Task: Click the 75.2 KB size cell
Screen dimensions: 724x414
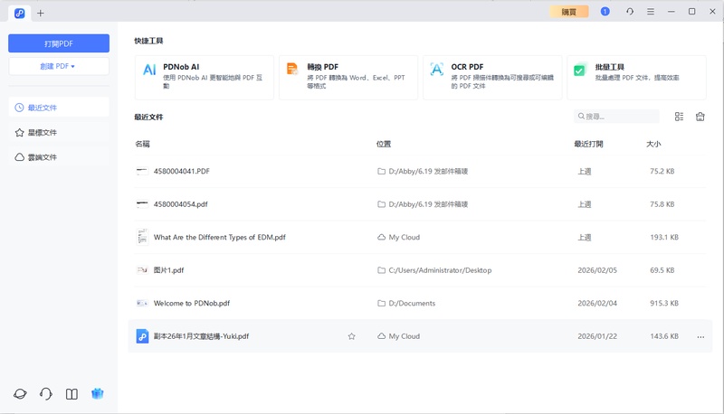Action: point(662,171)
